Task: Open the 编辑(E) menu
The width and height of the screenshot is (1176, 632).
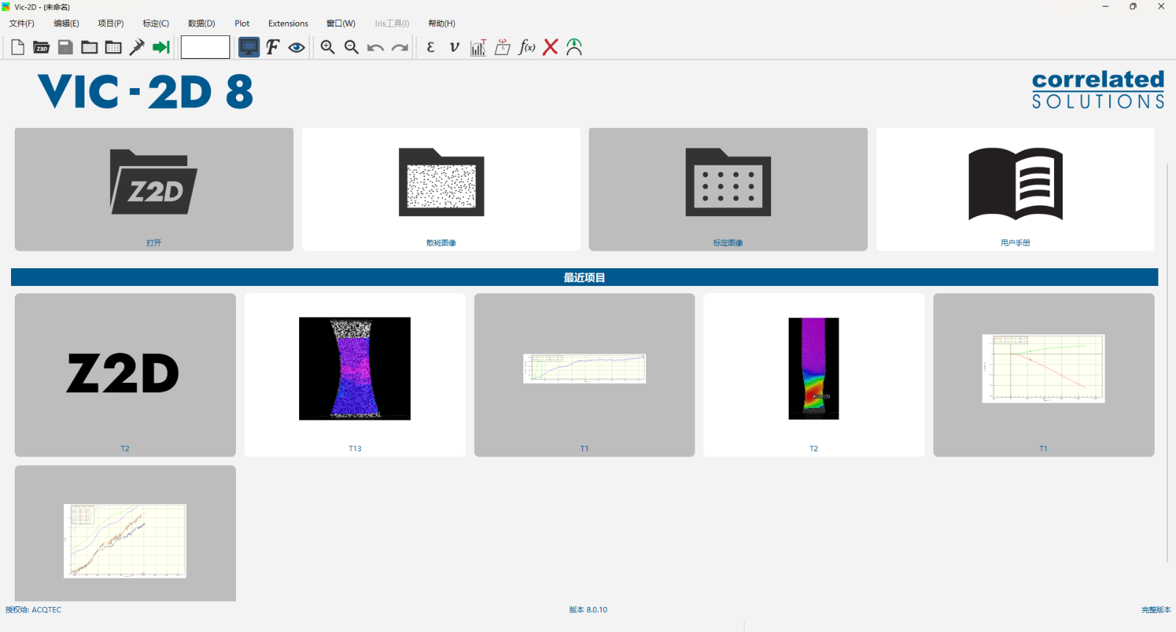Action: [66, 24]
